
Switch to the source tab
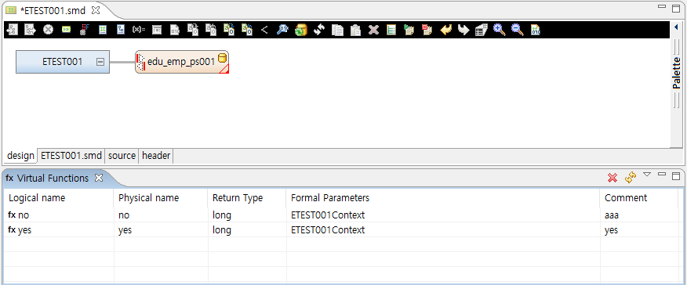[x=122, y=156]
